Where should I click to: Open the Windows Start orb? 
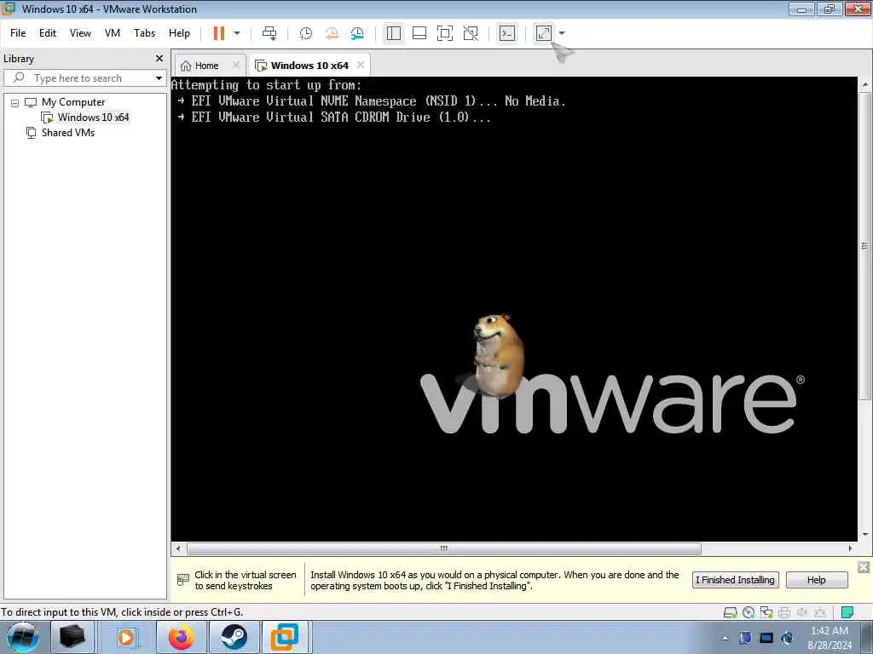click(22, 637)
